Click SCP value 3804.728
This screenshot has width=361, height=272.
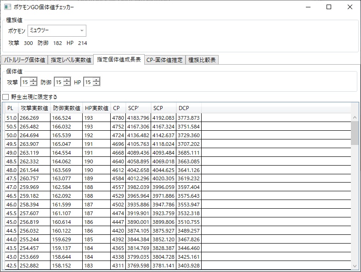click(x=164, y=257)
